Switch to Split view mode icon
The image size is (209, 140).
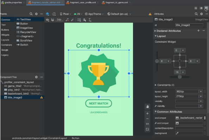click(x=201, y=8)
